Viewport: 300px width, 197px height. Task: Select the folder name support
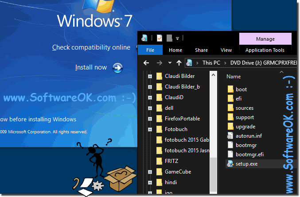coord(245,117)
